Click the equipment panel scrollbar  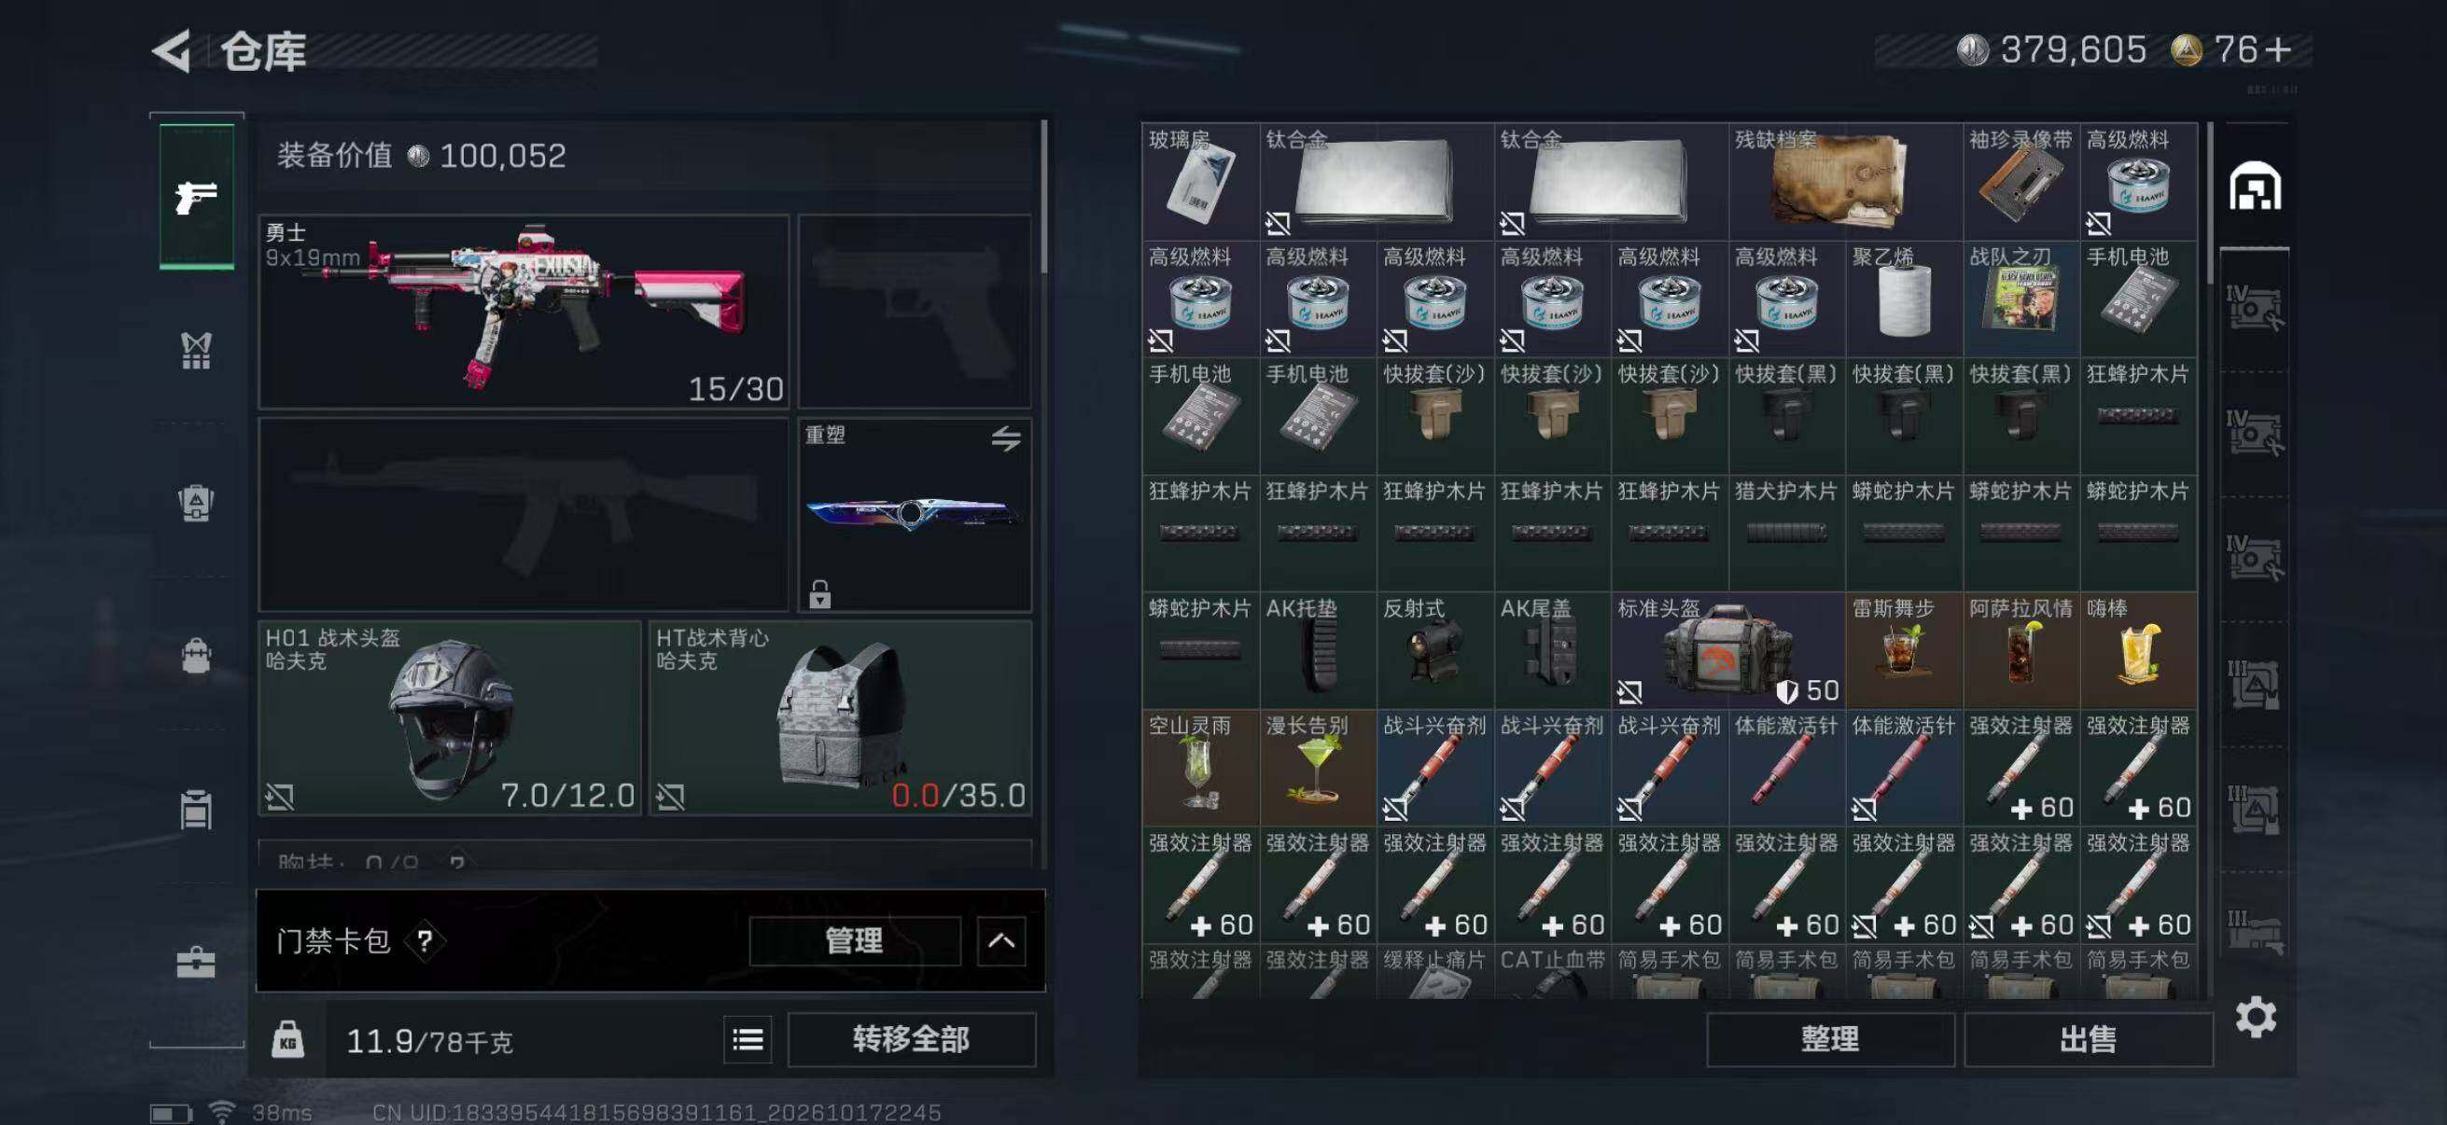pyautogui.click(x=1043, y=198)
